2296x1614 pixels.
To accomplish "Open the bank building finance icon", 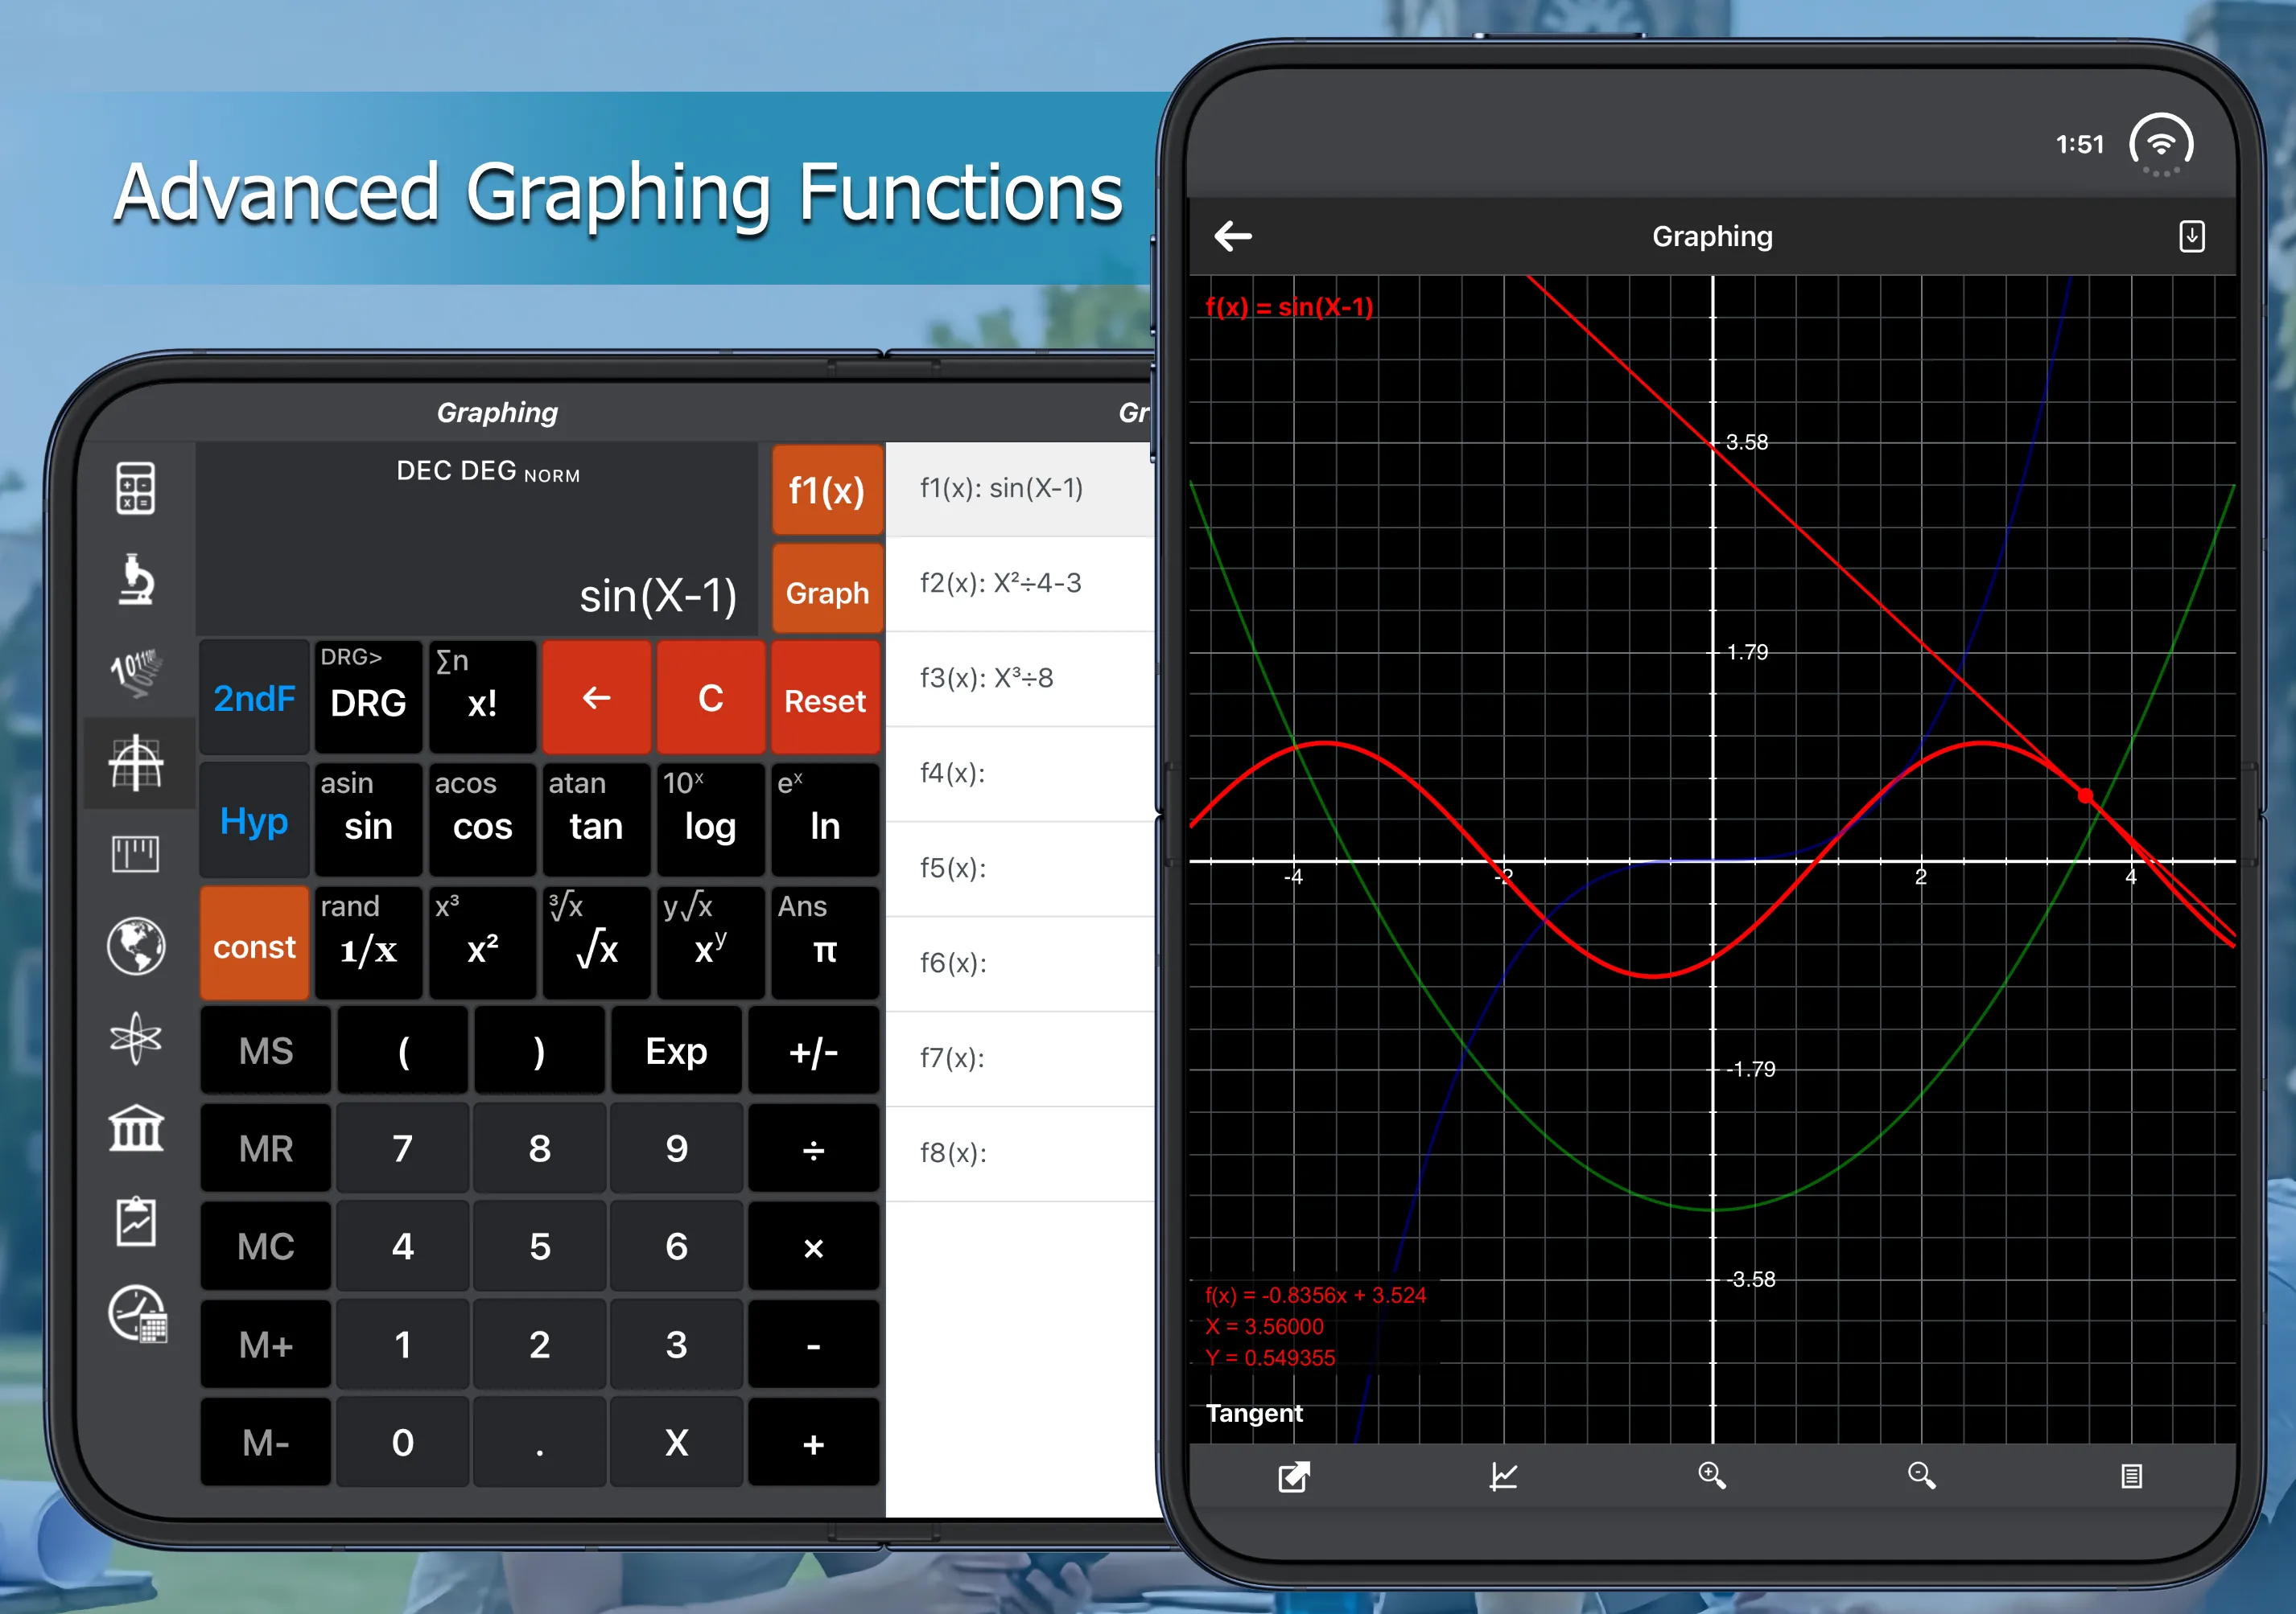I will (136, 1129).
